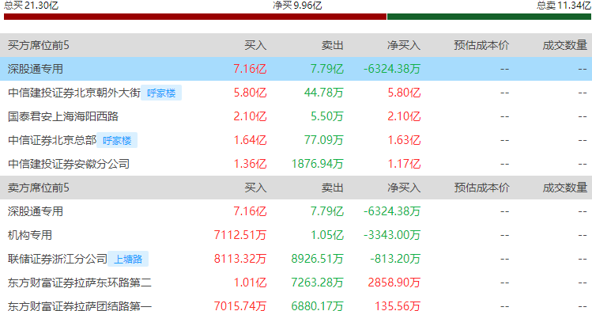
Task: Click 东方财富证券拉萨东环路第二 seat name
Action: [80, 283]
